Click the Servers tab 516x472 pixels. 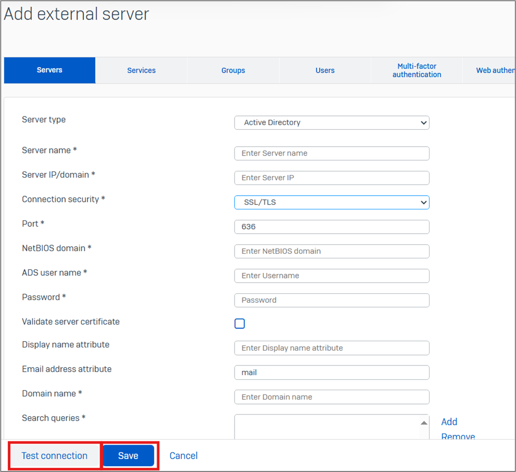coord(50,70)
